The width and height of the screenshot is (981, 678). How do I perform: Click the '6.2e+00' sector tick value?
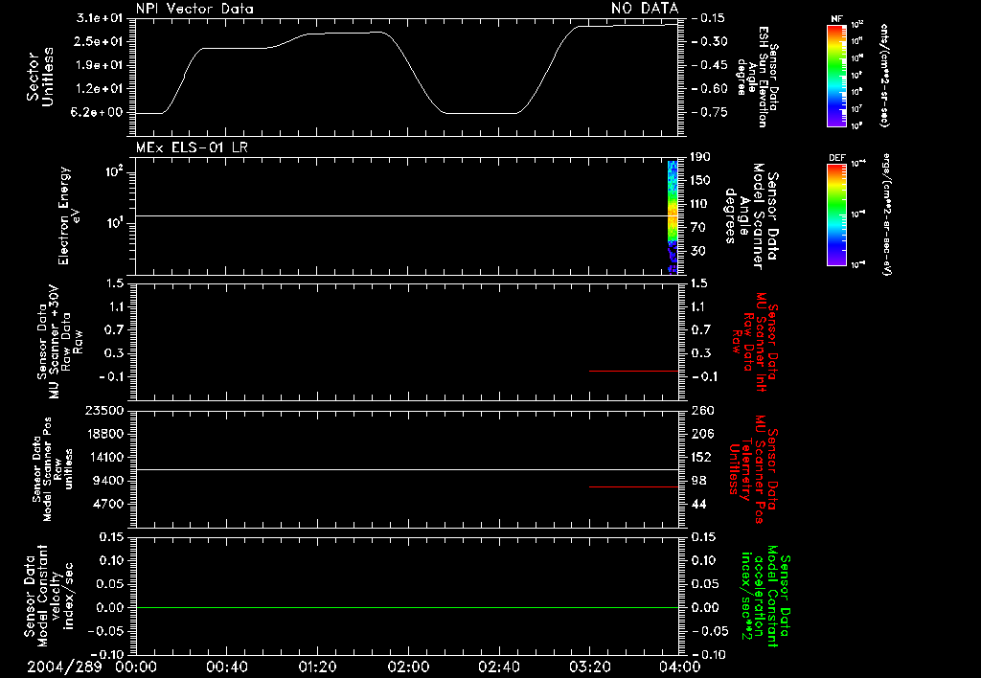click(x=99, y=113)
